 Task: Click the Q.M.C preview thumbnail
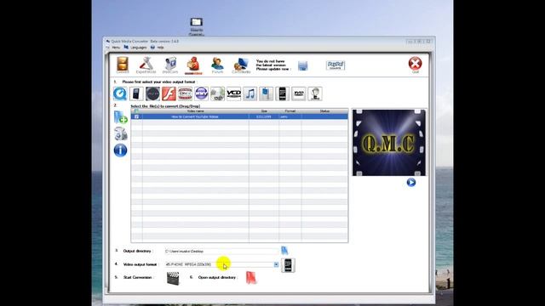[389, 143]
